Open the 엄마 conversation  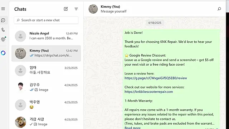[46, 70]
